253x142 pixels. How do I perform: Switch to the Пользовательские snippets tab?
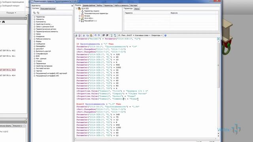click(x=48, y=9)
